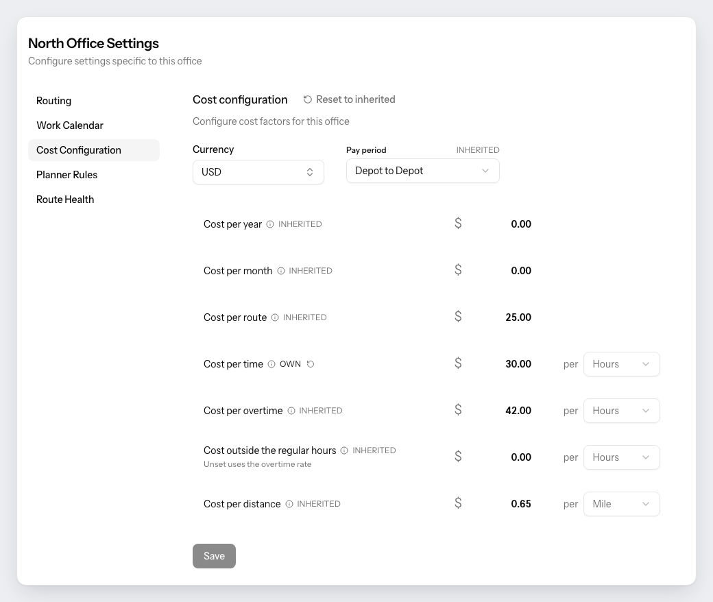Click info icon for Cost outside the regular hours
Screen dimensions: 713x602
point(344,450)
